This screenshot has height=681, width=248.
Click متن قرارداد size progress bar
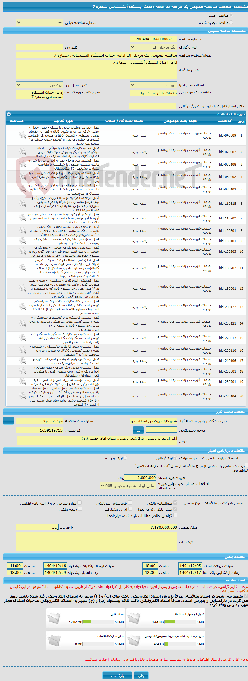[x=180, y=644]
